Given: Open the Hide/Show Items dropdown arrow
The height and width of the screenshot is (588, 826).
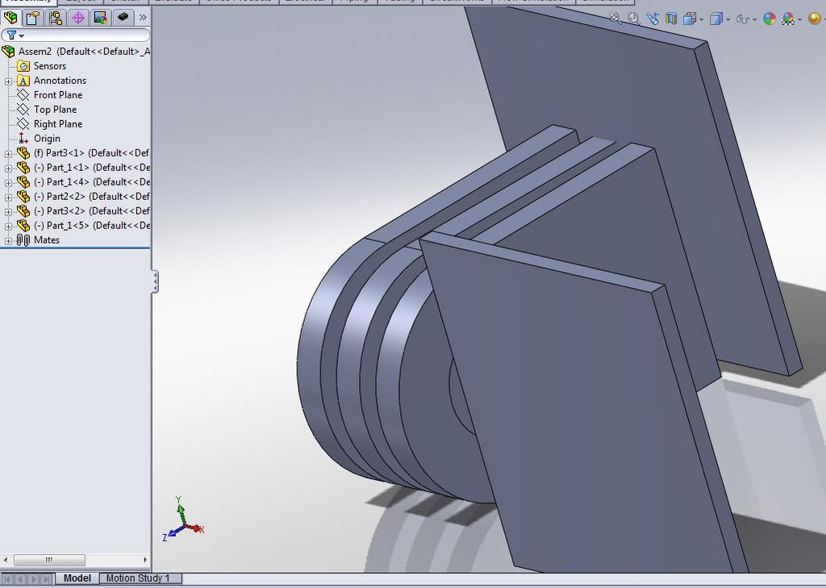Looking at the screenshot, I should click(755, 20).
